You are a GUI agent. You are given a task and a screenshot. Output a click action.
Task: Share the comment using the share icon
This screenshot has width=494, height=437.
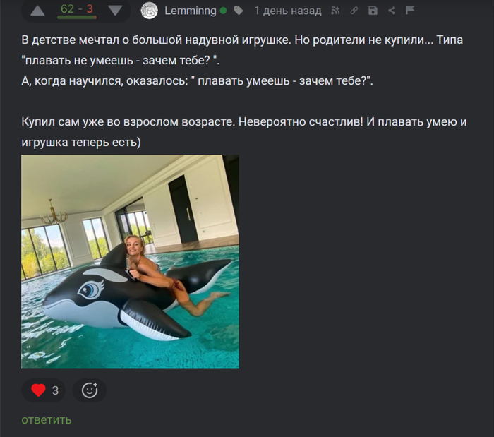tap(392, 11)
